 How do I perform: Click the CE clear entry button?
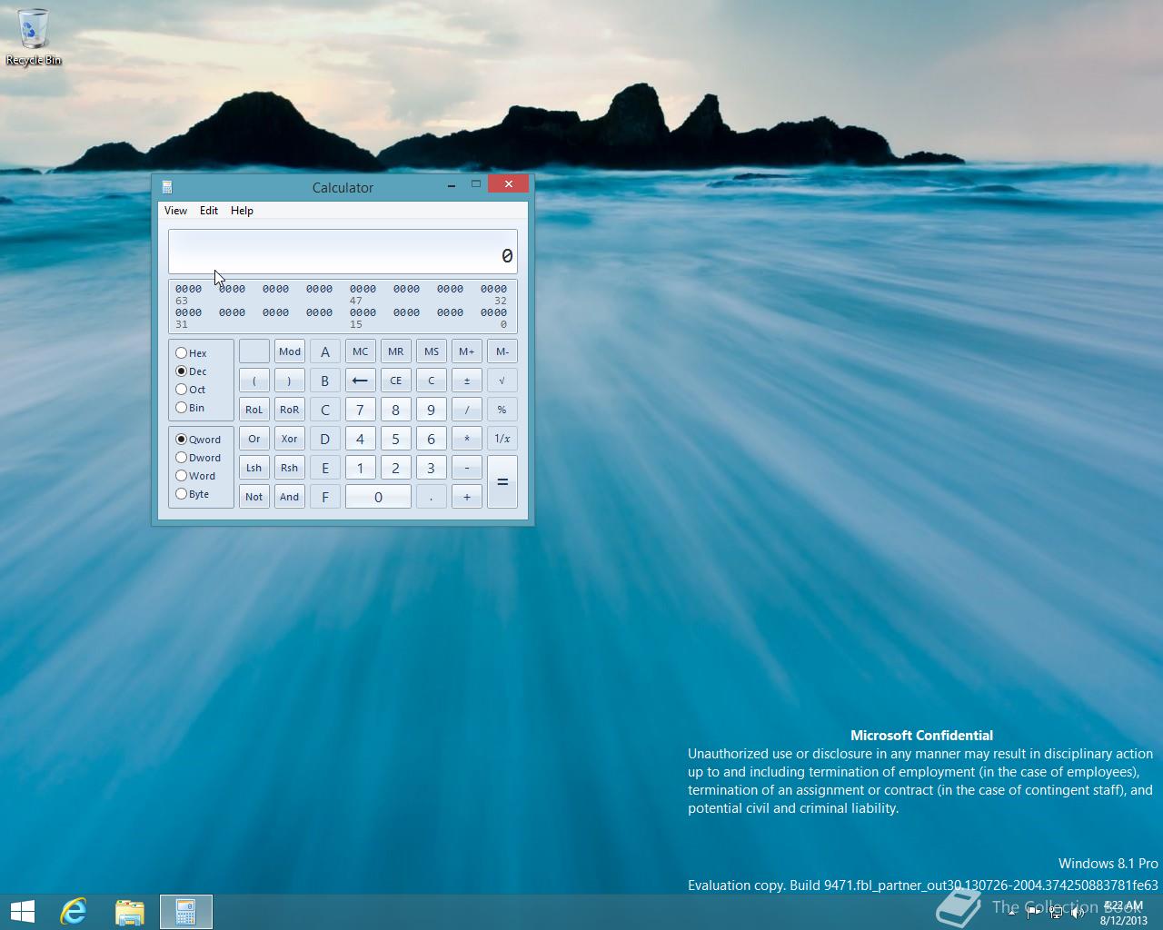[x=395, y=381]
